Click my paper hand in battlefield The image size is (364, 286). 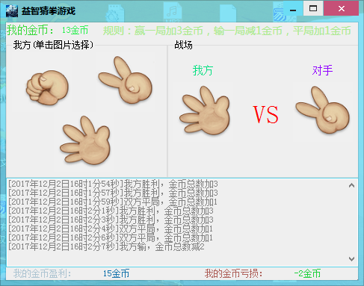pyautogui.click(x=205, y=111)
